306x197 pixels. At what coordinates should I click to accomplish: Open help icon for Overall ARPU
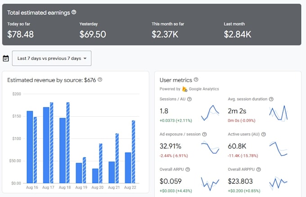click(x=188, y=169)
